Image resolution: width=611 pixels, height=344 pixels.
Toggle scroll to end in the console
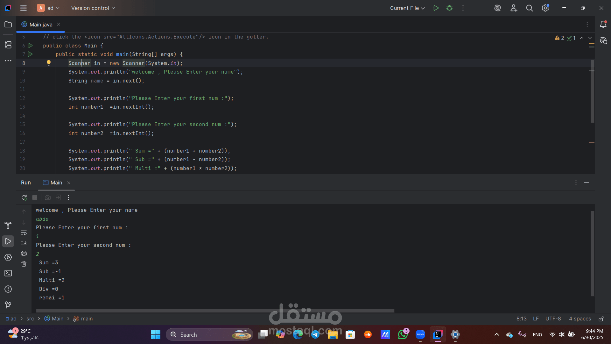24,243
